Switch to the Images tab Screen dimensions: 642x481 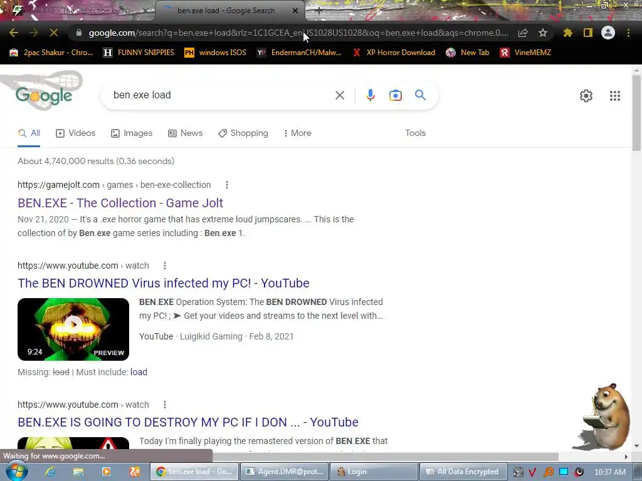(x=132, y=133)
